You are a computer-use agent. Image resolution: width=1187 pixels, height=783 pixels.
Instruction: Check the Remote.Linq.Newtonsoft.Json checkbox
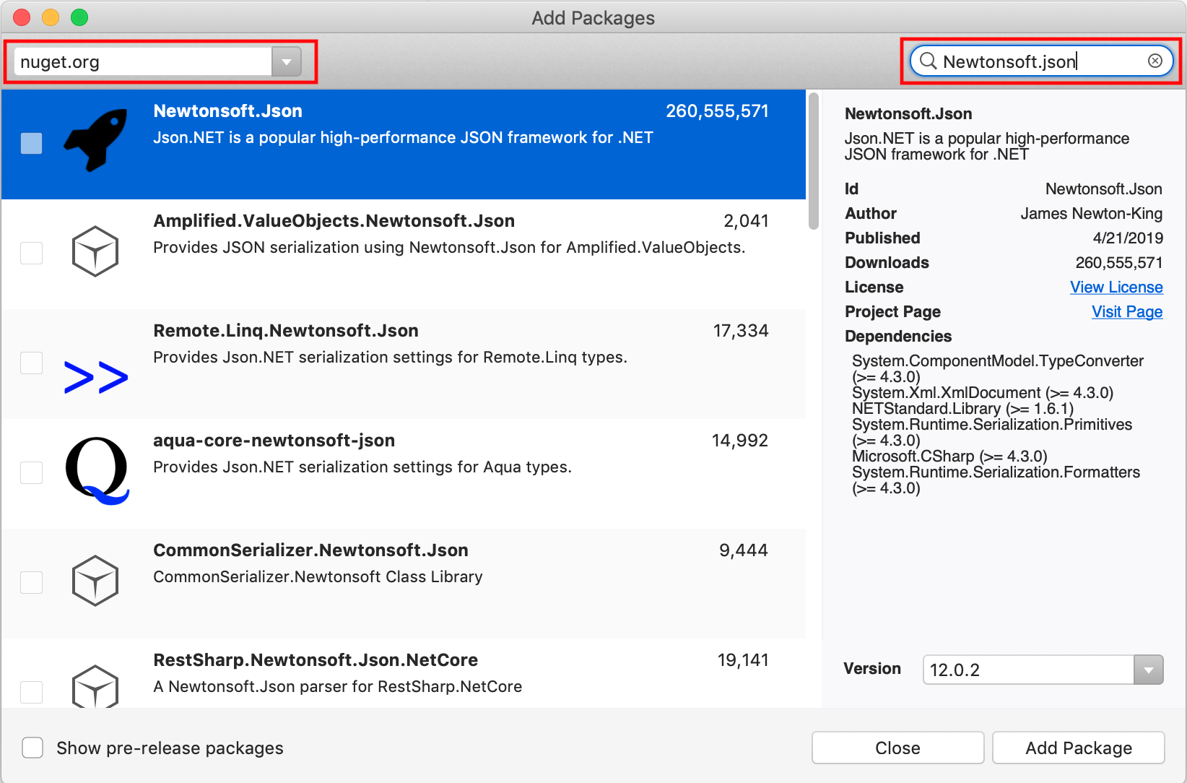[x=31, y=363]
